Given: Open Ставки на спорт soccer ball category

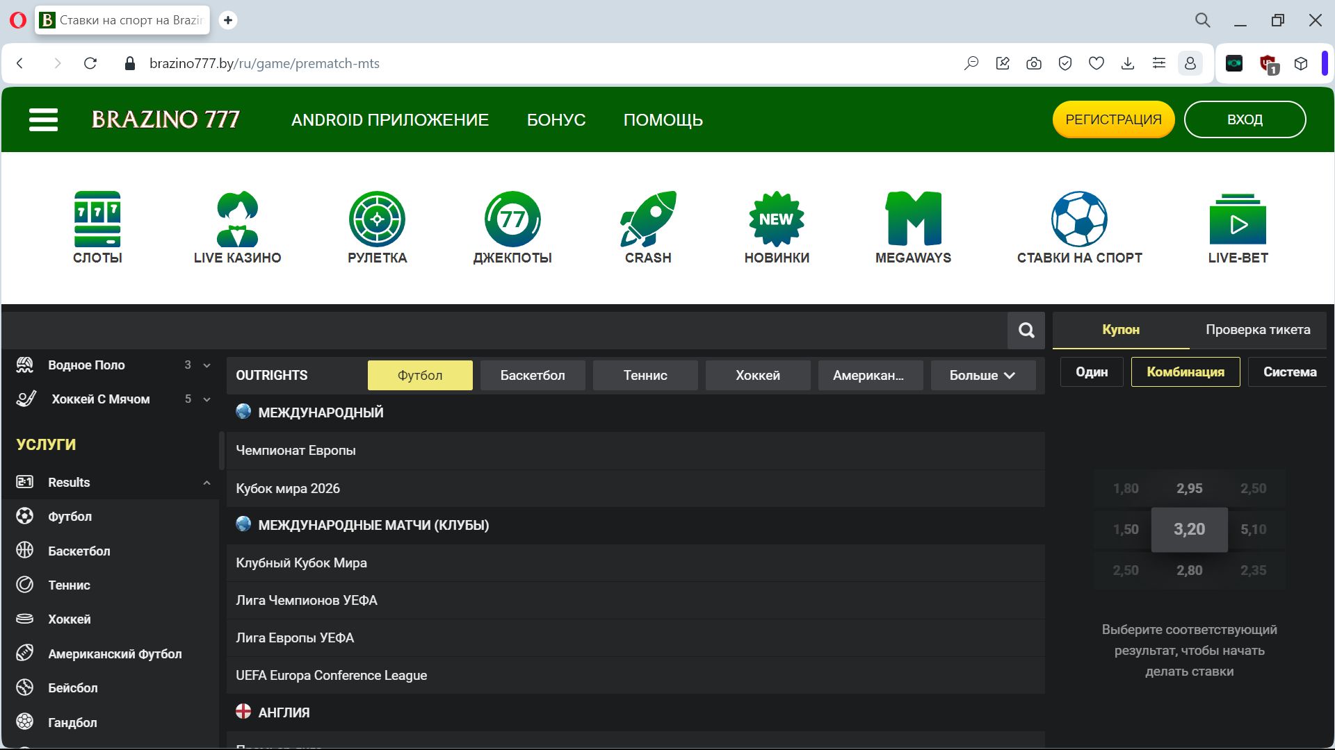Looking at the screenshot, I should click(1079, 228).
